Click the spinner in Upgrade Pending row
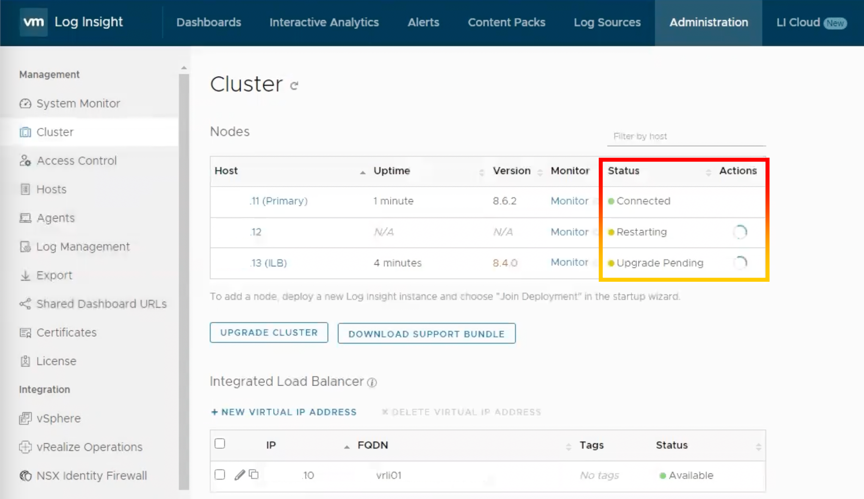 (740, 263)
